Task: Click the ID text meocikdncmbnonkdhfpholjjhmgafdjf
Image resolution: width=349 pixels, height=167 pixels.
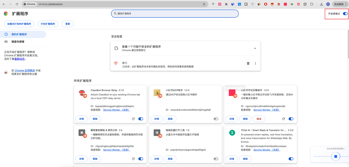Action: pos(191,110)
